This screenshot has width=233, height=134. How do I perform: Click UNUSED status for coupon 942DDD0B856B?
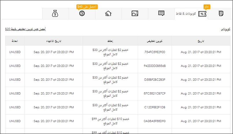pos(15,66)
